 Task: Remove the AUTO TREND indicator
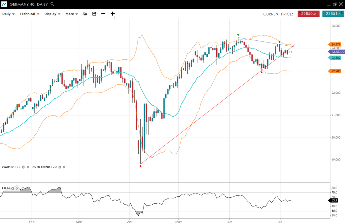[64, 167]
